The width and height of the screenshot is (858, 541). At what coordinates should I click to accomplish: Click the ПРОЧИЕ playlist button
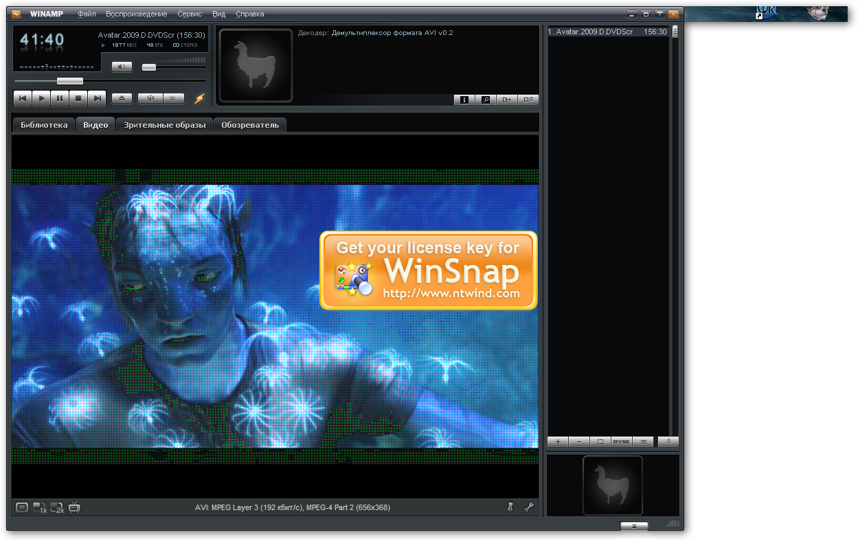point(622,442)
